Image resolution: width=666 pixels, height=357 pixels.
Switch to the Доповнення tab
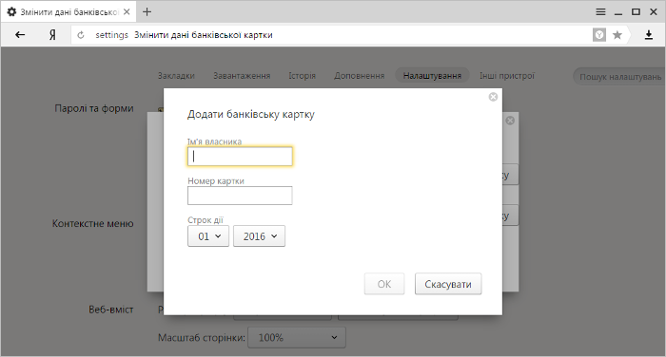pyautogui.click(x=360, y=75)
